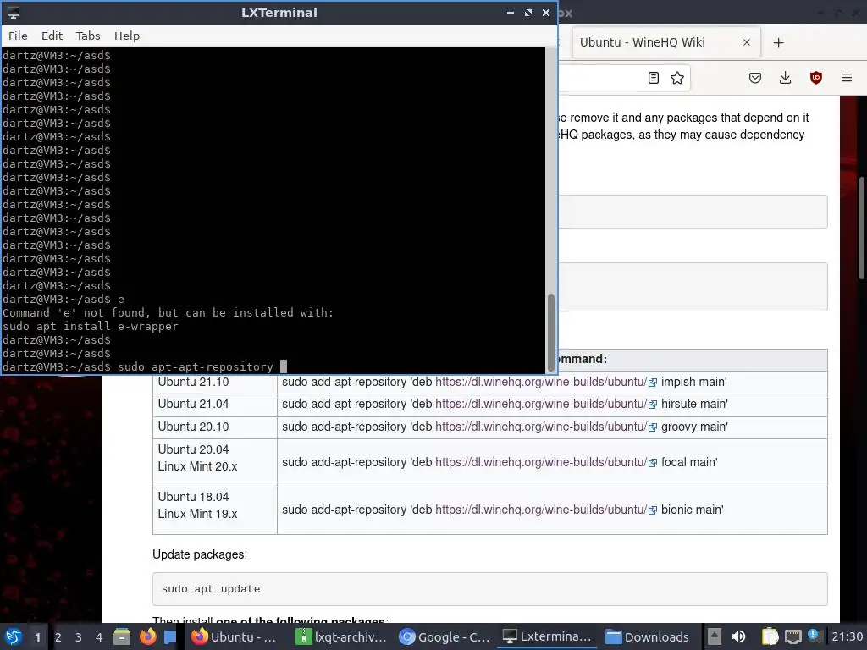Switch to virtual desktop 4
867x650 pixels.
pyautogui.click(x=99, y=636)
